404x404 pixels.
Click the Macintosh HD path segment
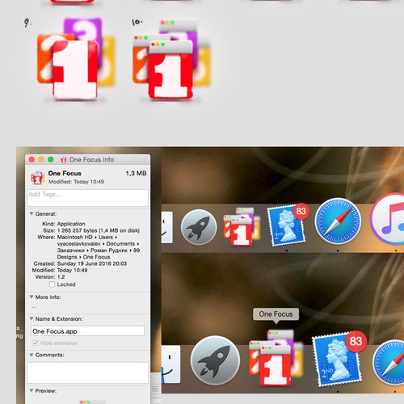74,238
